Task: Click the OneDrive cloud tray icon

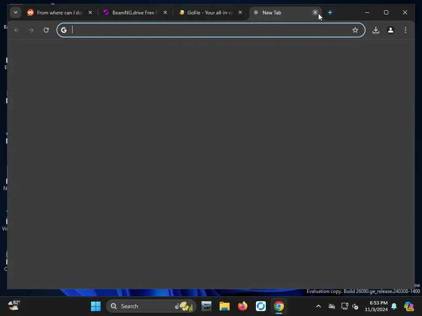Action: click(332, 306)
